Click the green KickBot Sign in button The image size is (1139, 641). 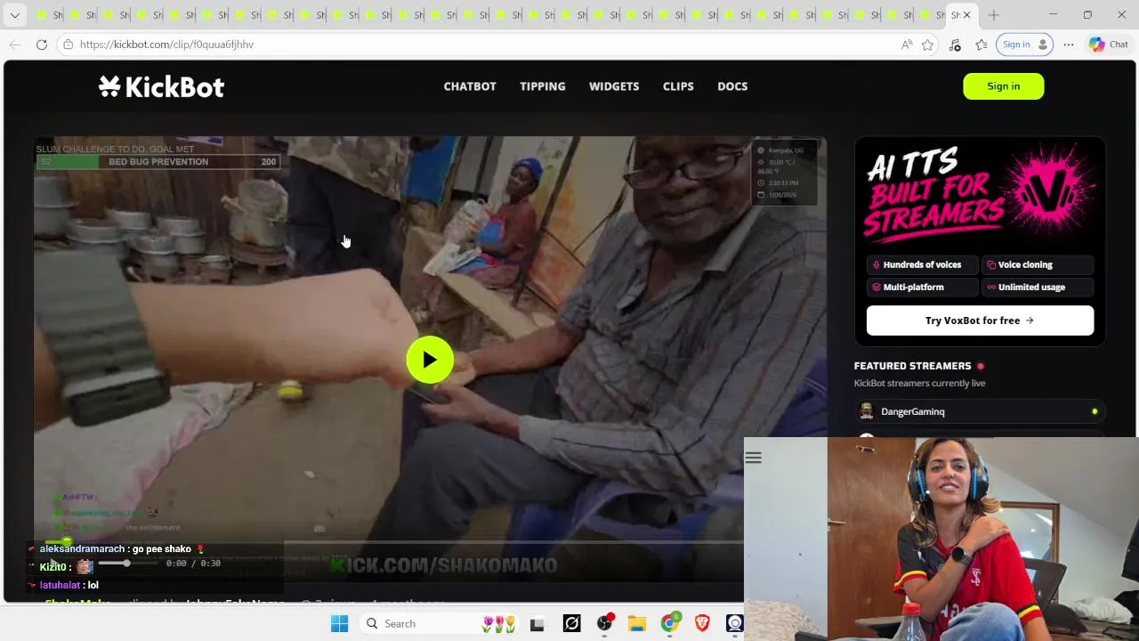[1004, 86]
